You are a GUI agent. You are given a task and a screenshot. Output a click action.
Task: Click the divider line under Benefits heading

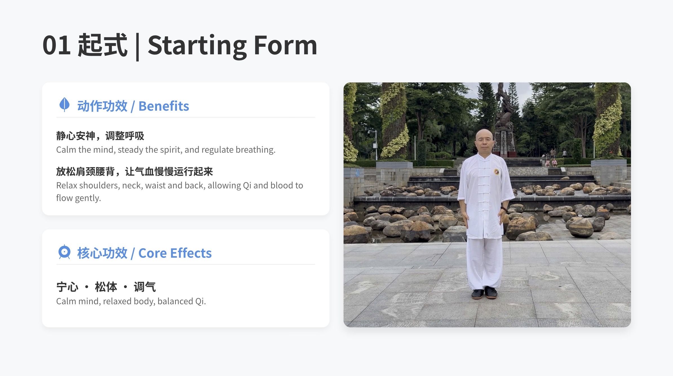pyautogui.click(x=186, y=117)
